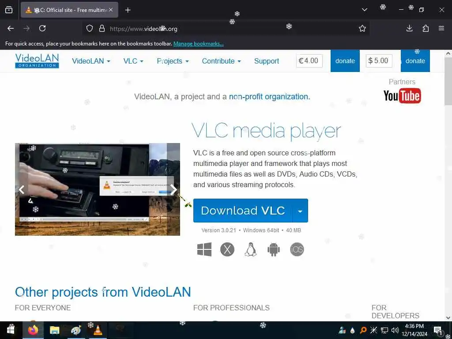Click the Firefox taskbar icon
The image size is (452, 339).
pos(33,330)
